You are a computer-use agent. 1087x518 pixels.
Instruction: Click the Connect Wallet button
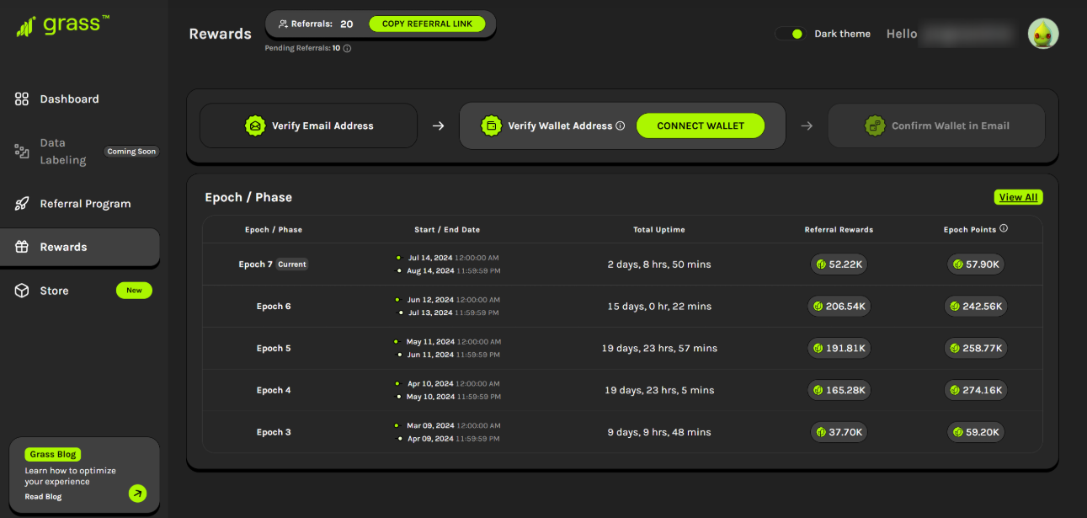(x=701, y=125)
